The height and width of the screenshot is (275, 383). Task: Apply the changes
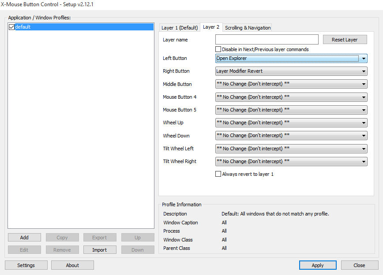click(x=318, y=265)
